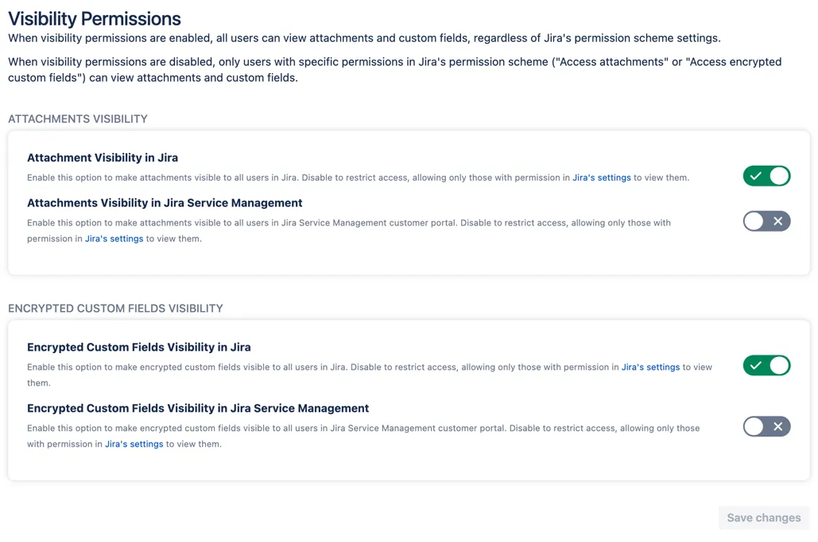Screen dimensions: 818x542
Task: Open Jira's settings link under Encrypted Custom Fields Visibility in Jira
Action: tap(650, 367)
